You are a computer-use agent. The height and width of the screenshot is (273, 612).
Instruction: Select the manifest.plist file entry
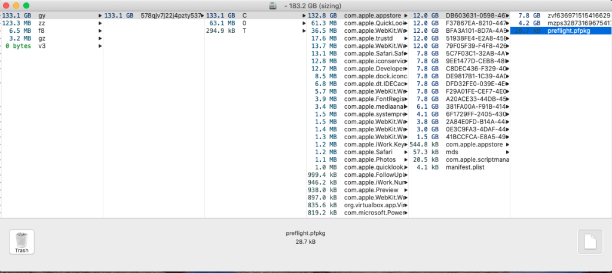click(x=467, y=167)
